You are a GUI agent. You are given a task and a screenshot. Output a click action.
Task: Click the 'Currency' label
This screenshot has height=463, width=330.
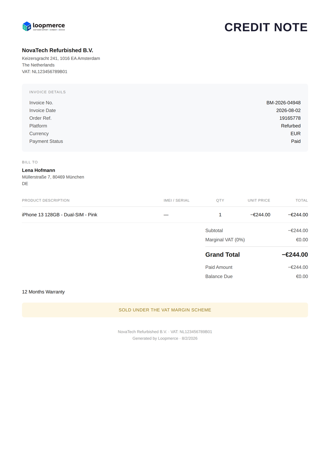39,134
